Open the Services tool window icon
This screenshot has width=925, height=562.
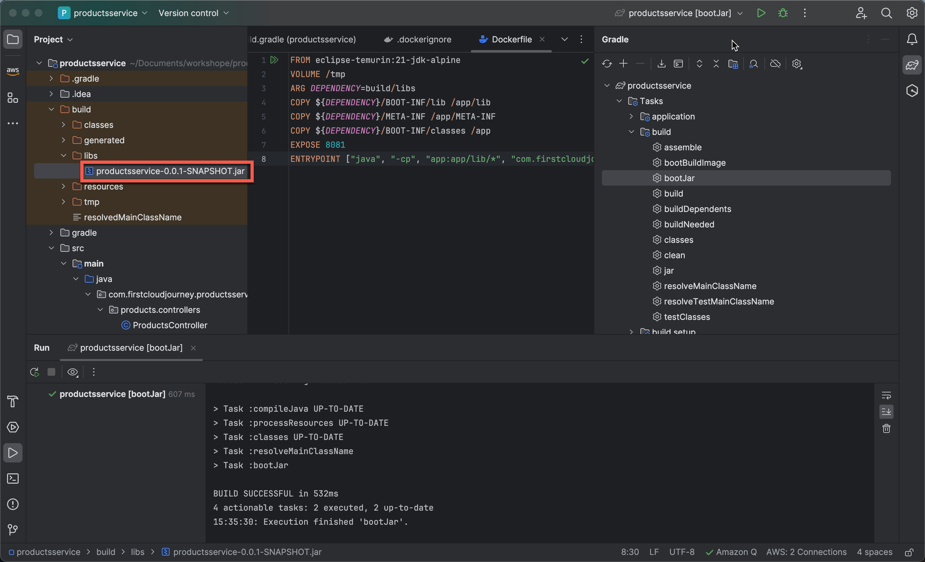(x=13, y=427)
